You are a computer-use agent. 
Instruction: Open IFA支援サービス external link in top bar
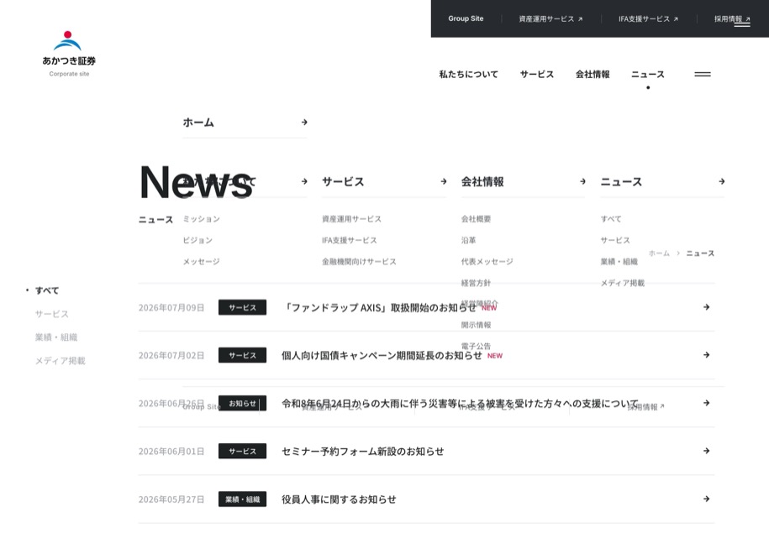648,18
